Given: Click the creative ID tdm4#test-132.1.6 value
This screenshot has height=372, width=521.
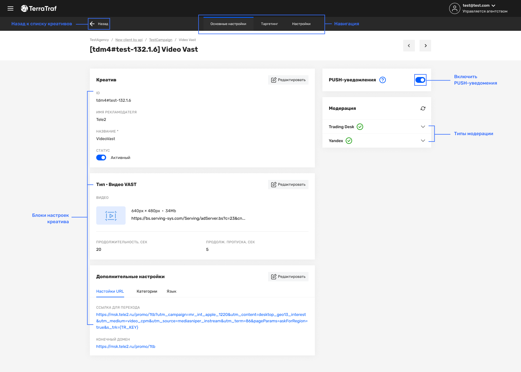Looking at the screenshot, I should click(x=114, y=100).
